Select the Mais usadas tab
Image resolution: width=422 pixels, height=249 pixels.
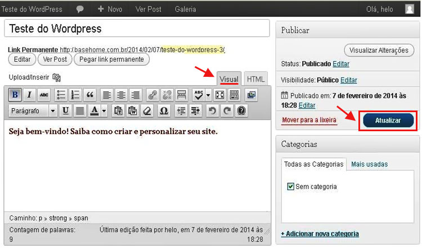[x=370, y=164]
